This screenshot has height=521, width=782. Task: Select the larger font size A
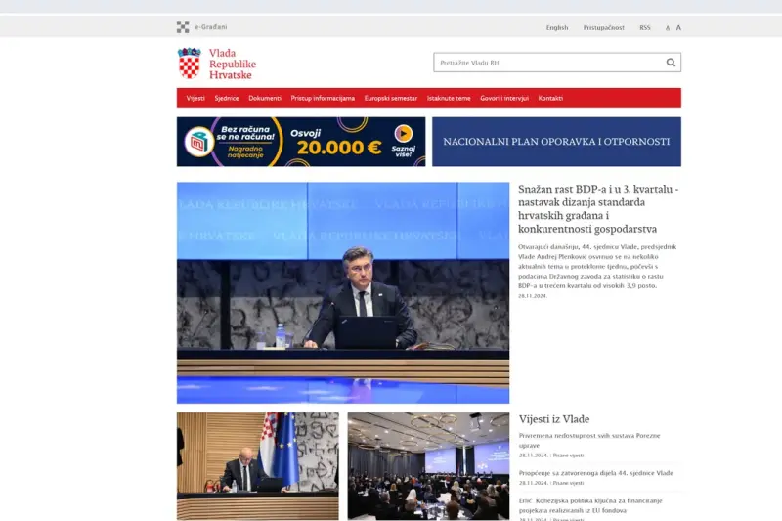click(678, 28)
